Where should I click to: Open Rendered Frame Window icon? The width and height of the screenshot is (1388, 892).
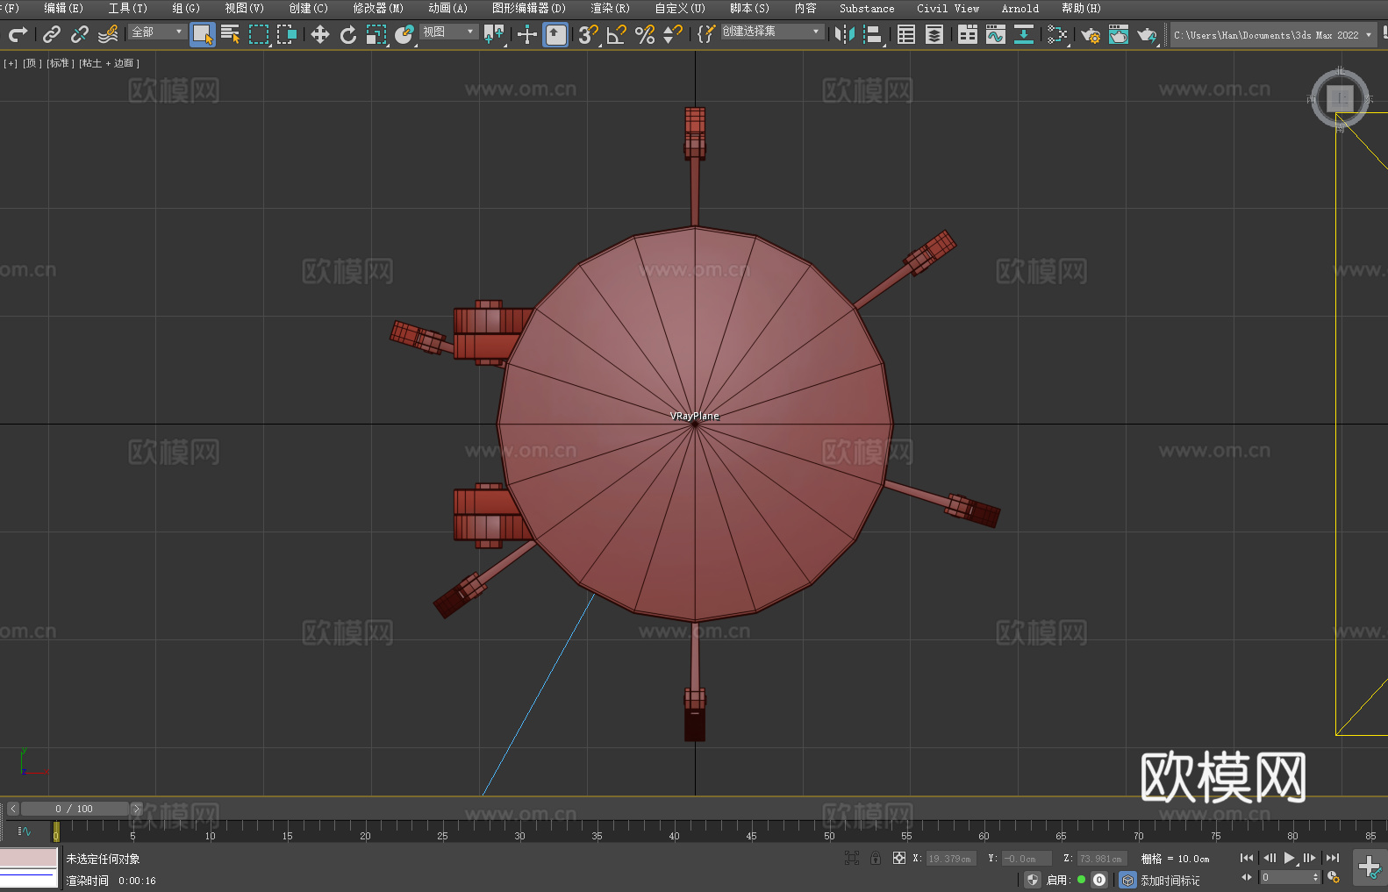(x=1119, y=34)
